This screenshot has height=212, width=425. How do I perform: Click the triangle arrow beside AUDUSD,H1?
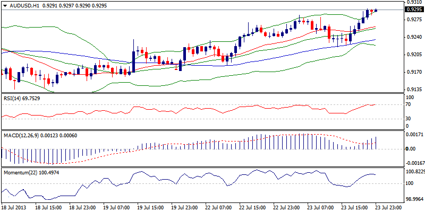tap(5, 4)
